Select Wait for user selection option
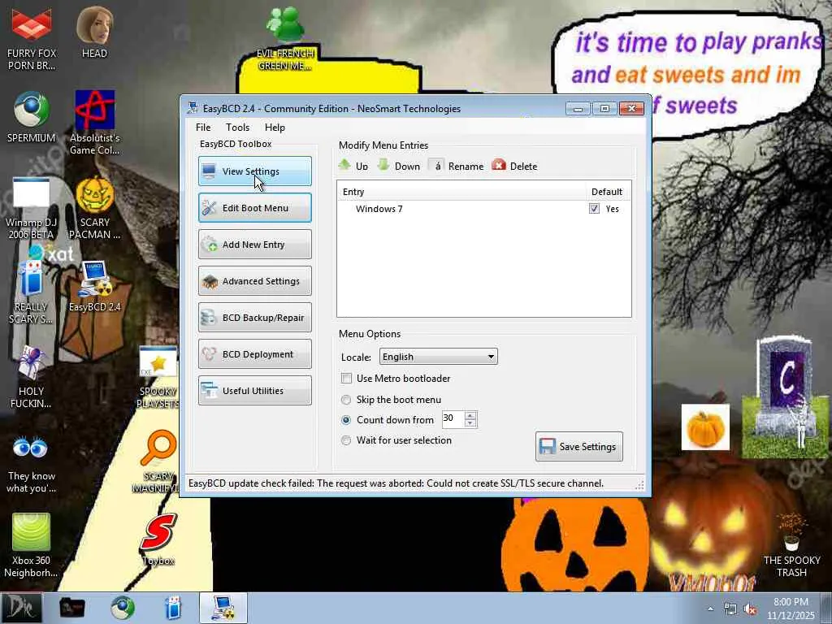 coord(346,440)
